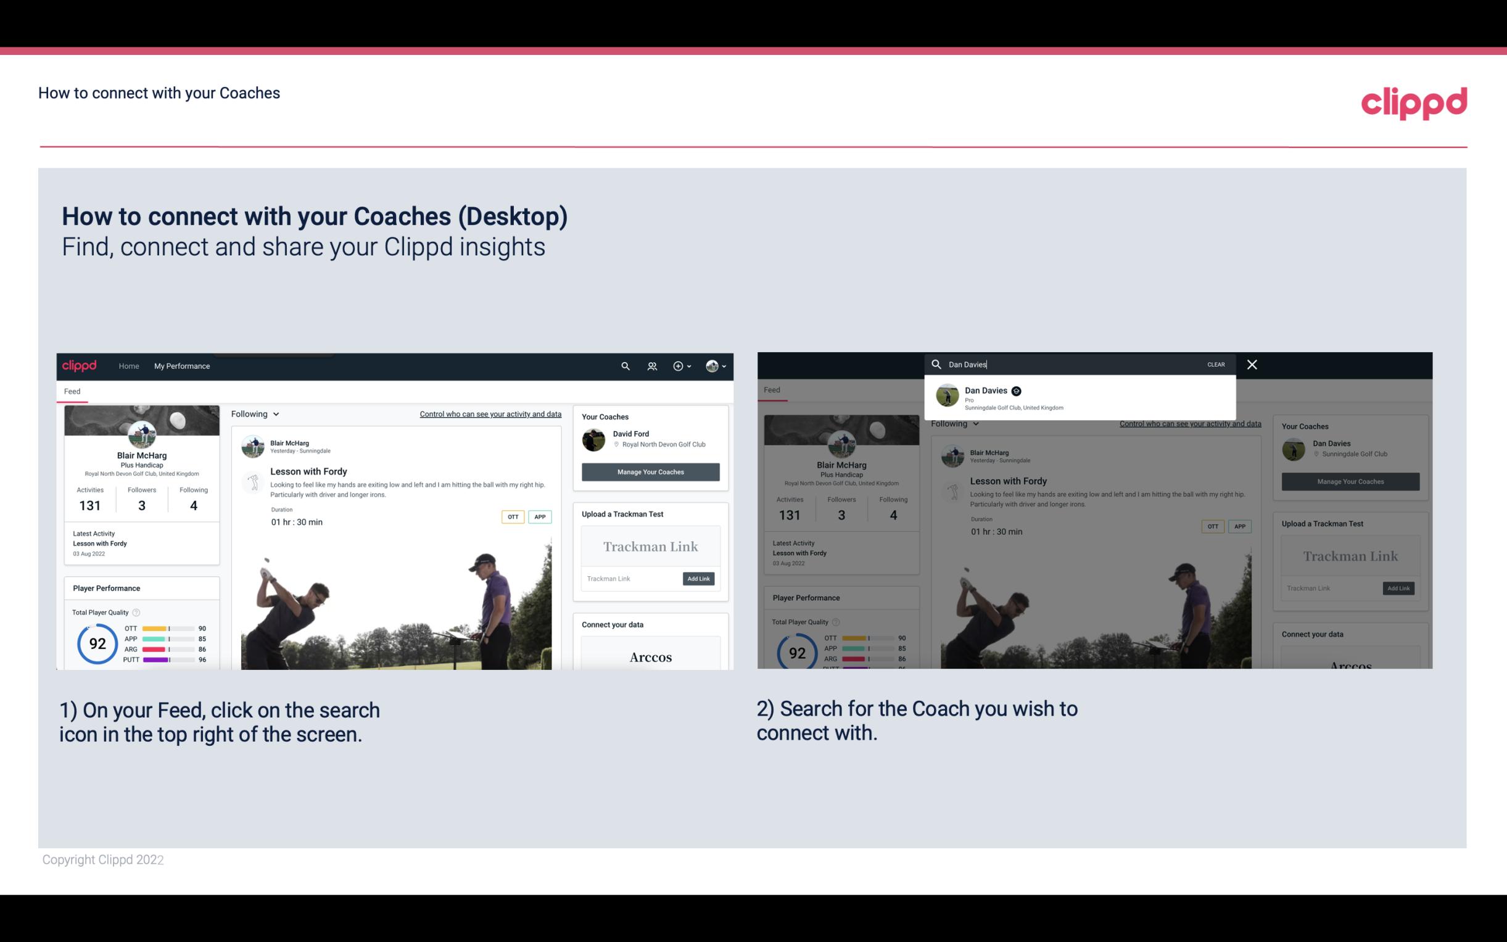
Task: Toggle the OTT performance bar indicator
Action: point(168,629)
